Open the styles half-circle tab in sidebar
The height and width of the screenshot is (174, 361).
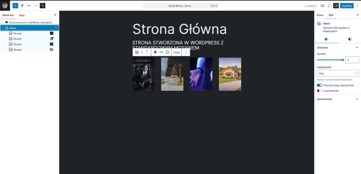[350, 39]
